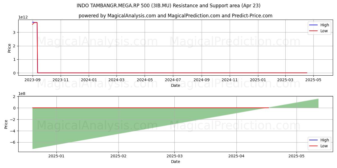The image size is (337, 168).
Task: Click the Price axis label of upper chart
Action: pos(9,48)
